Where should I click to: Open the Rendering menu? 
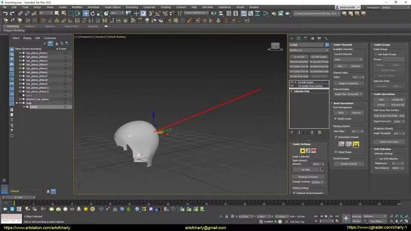tap(132, 7)
